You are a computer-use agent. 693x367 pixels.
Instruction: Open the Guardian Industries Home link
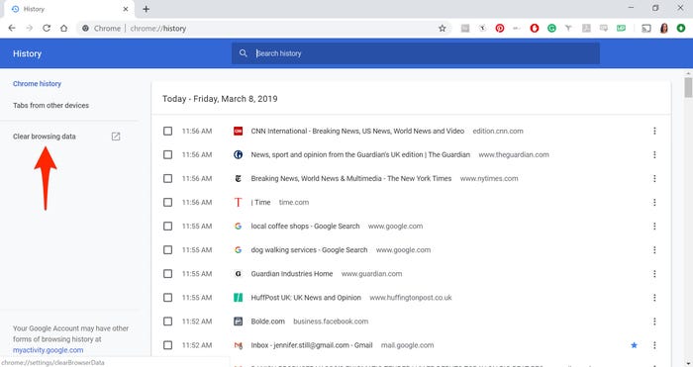pyautogui.click(x=292, y=274)
